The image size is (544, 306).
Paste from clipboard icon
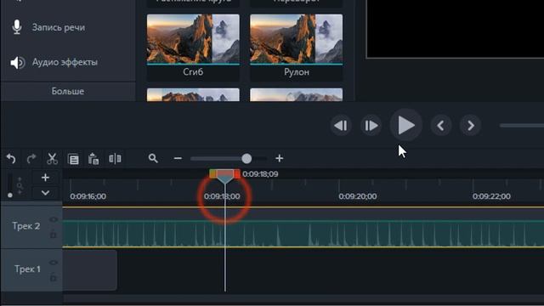tap(93, 159)
